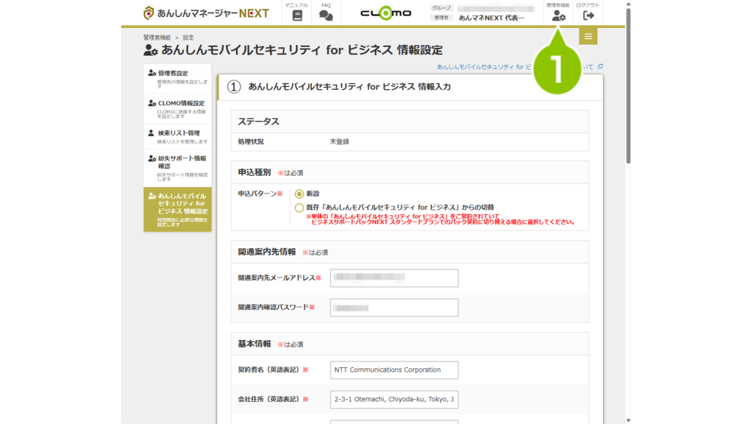This screenshot has width=753, height=424.
Task: Click the 未登録 status value
Action: (x=340, y=142)
